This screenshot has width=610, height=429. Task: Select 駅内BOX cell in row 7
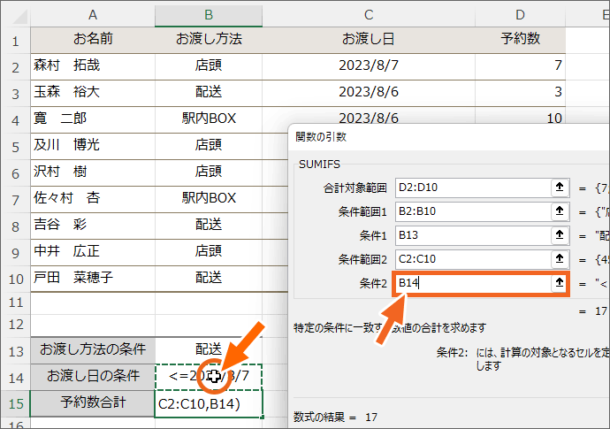pyautogui.click(x=209, y=199)
